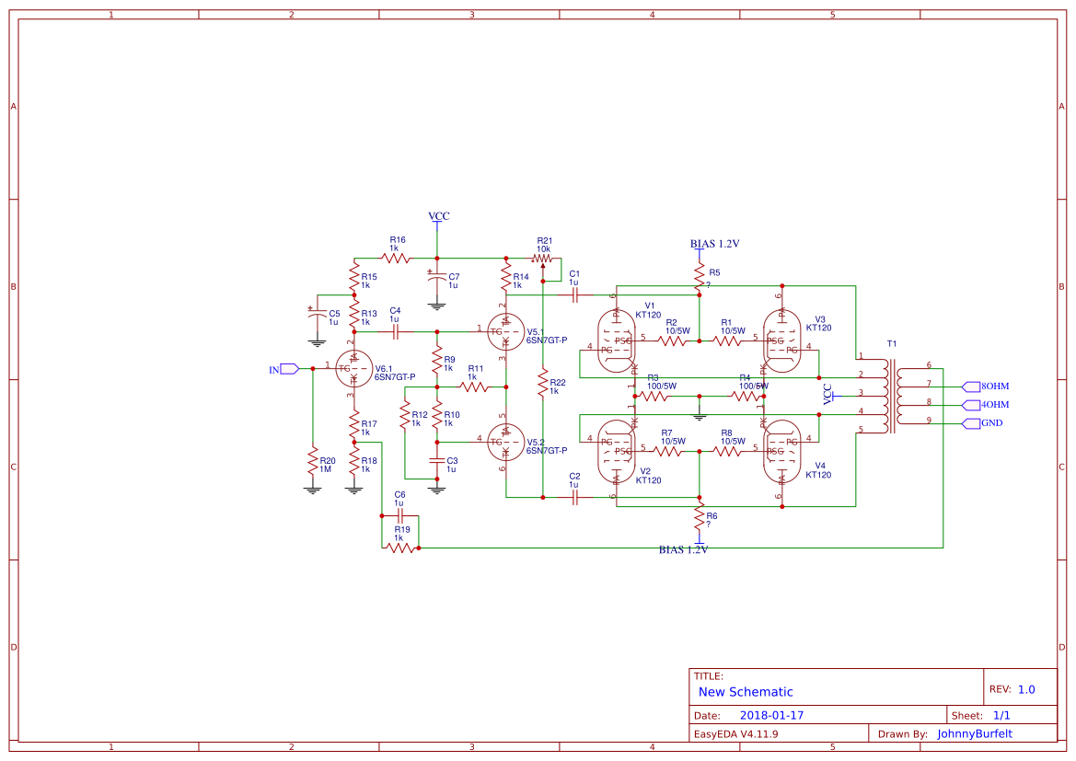This screenshot has width=1076, height=761.
Task: Click the 4OHM output port flag
Action: tap(972, 405)
